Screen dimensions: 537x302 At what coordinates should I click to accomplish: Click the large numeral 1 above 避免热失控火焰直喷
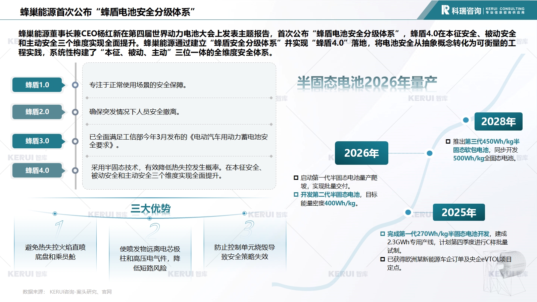(59, 229)
